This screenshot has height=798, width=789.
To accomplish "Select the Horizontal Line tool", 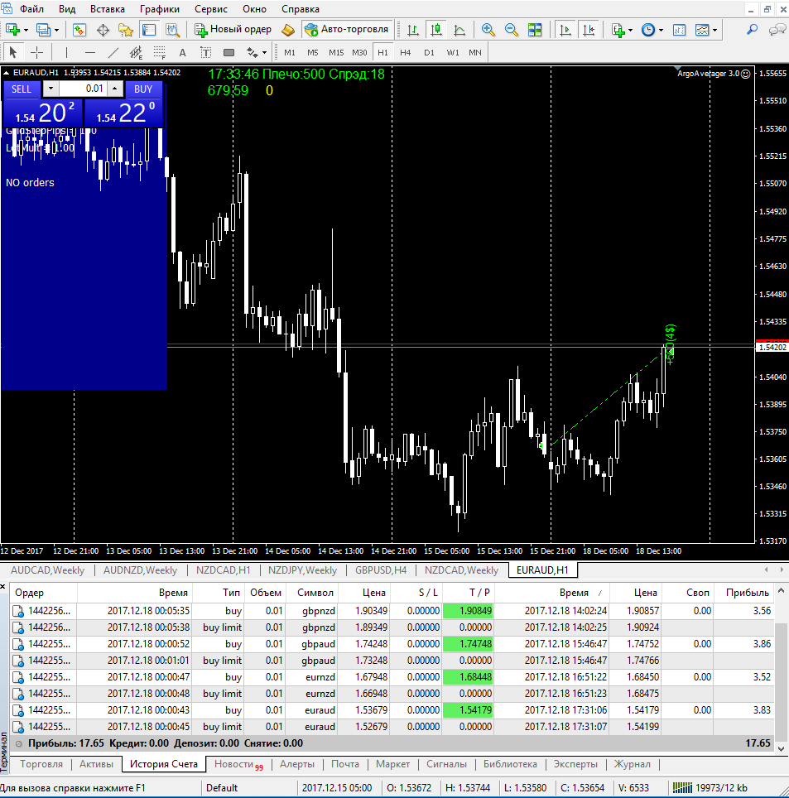I will (x=90, y=52).
